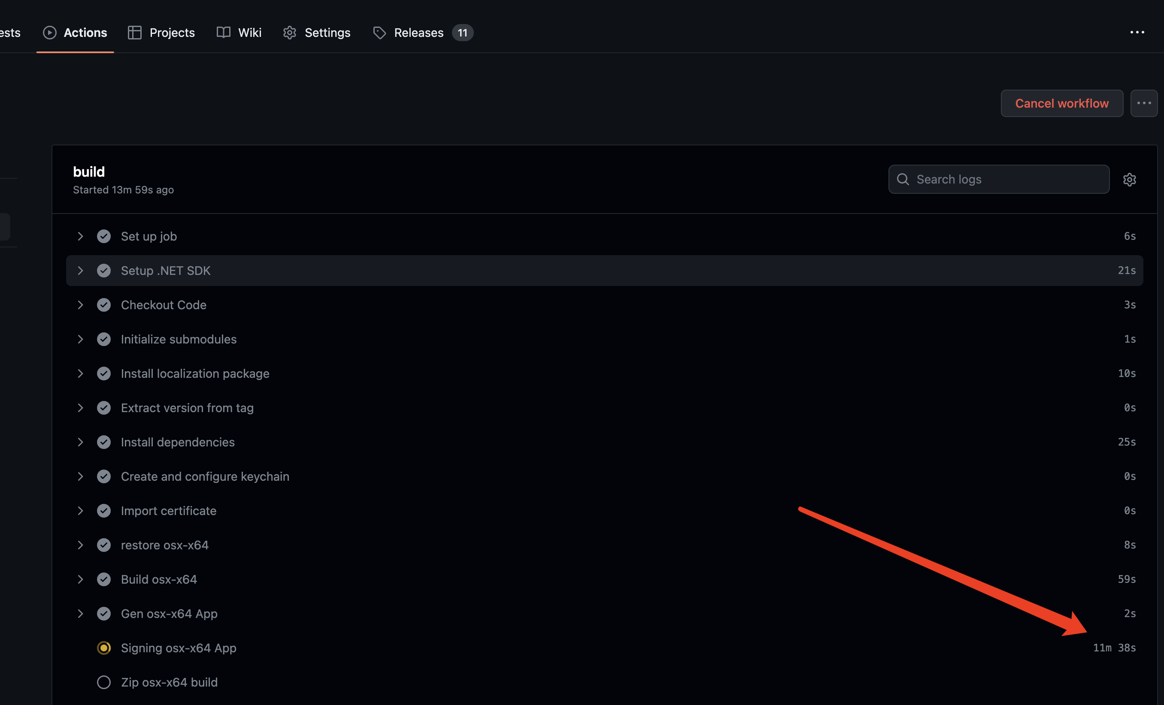View the Releases count badge
The width and height of the screenshot is (1164, 705).
pos(462,32)
